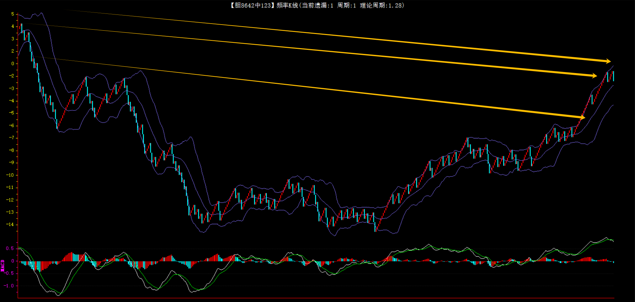635x302 pixels.
Task: Click the 频率K线 text in chart title
Action: click(x=287, y=5)
